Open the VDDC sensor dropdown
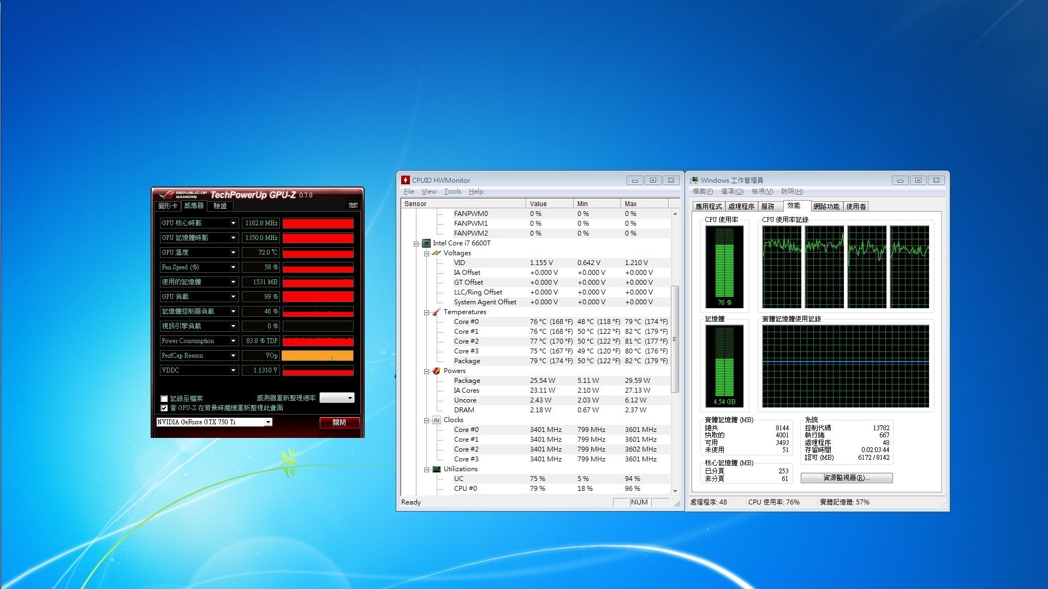Image resolution: width=1048 pixels, height=589 pixels. click(x=233, y=370)
